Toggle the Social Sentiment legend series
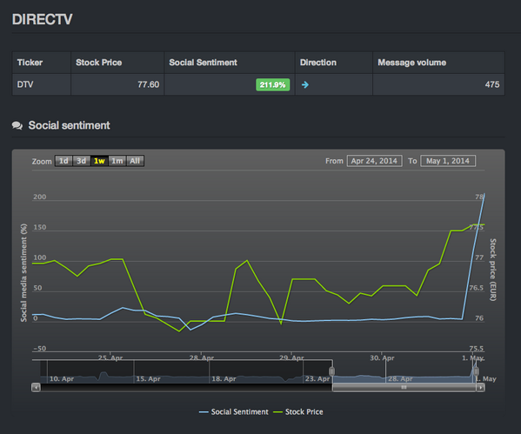 point(234,412)
